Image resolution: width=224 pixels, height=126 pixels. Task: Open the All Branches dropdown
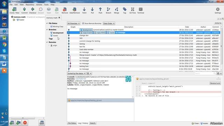pos(73,23)
